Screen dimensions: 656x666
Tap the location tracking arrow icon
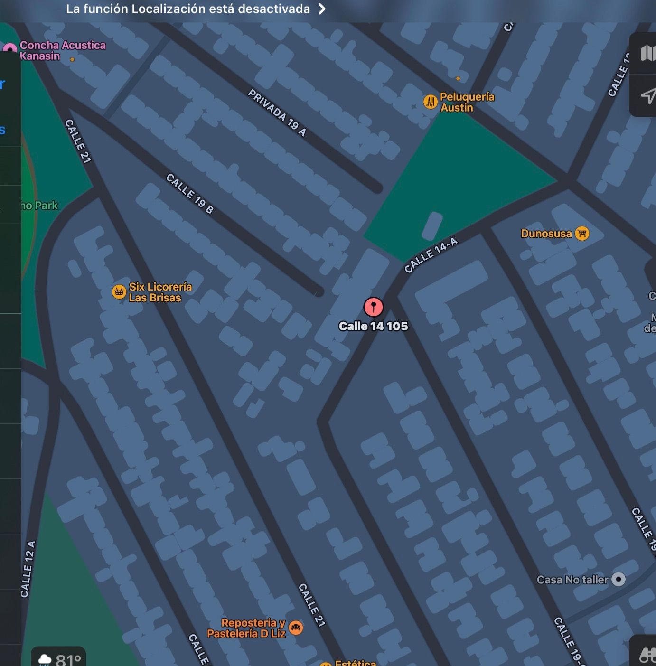[648, 96]
